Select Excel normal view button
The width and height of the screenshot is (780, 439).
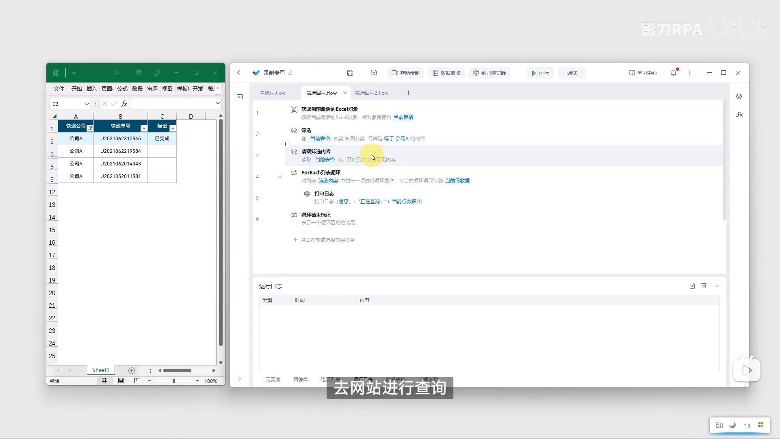(x=105, y=381)
